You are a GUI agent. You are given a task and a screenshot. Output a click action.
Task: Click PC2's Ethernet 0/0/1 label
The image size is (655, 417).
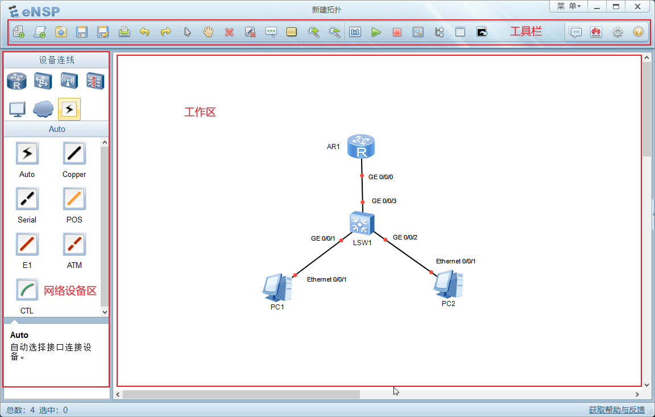(x=456, y=261)
